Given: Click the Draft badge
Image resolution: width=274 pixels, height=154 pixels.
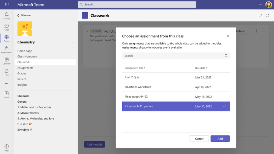Looking at the screenshot, I should click(x=96, y=31).
